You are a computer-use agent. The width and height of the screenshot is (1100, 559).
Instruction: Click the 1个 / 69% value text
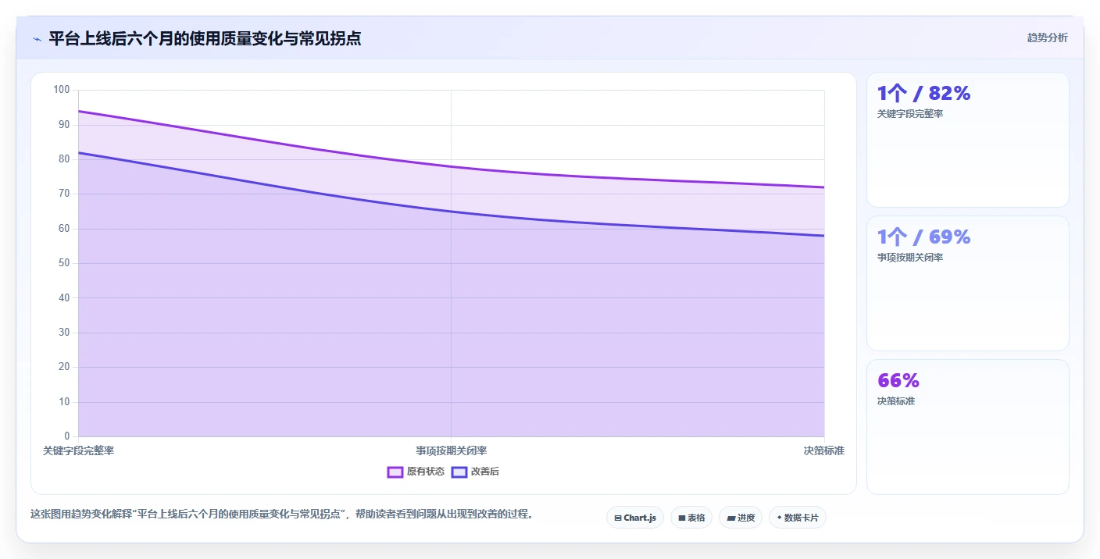pyautogui.click(x=923, y=237)
